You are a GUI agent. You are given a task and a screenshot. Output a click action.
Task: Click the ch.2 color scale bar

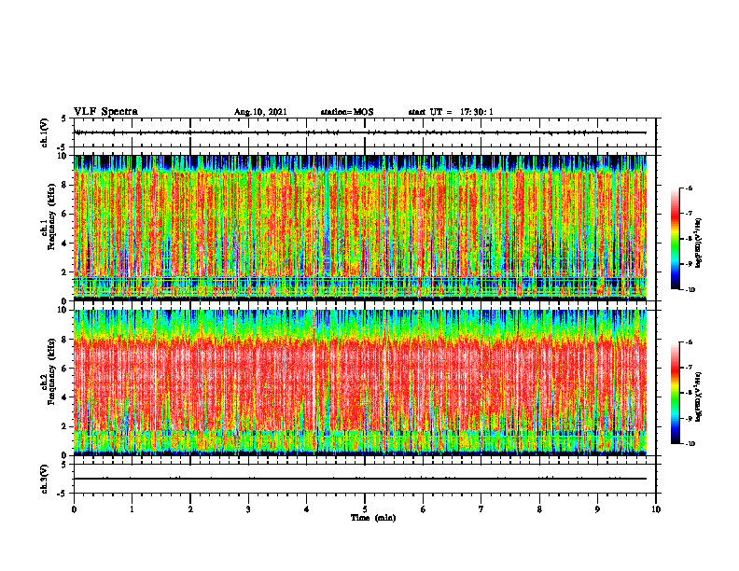point(675,393)
